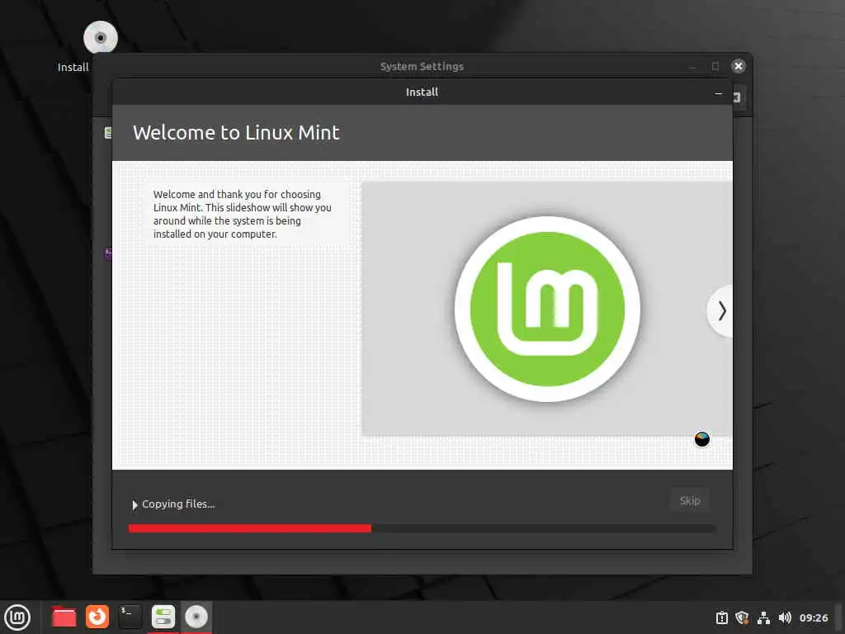Click the Skip button
Viewport: 845px width, 634px height.
(689, 500)
